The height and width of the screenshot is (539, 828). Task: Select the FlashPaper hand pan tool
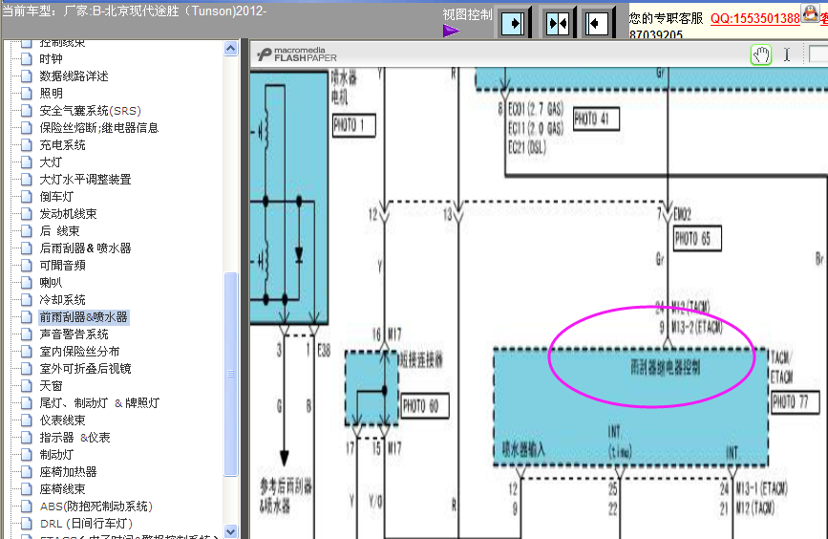[760, 54]
